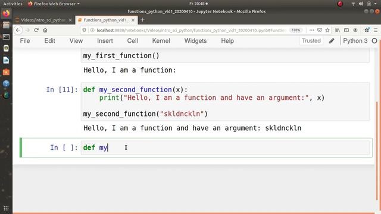Close the Videos/intro_sci_python tab
381x214 pixels.
point(70,20)
